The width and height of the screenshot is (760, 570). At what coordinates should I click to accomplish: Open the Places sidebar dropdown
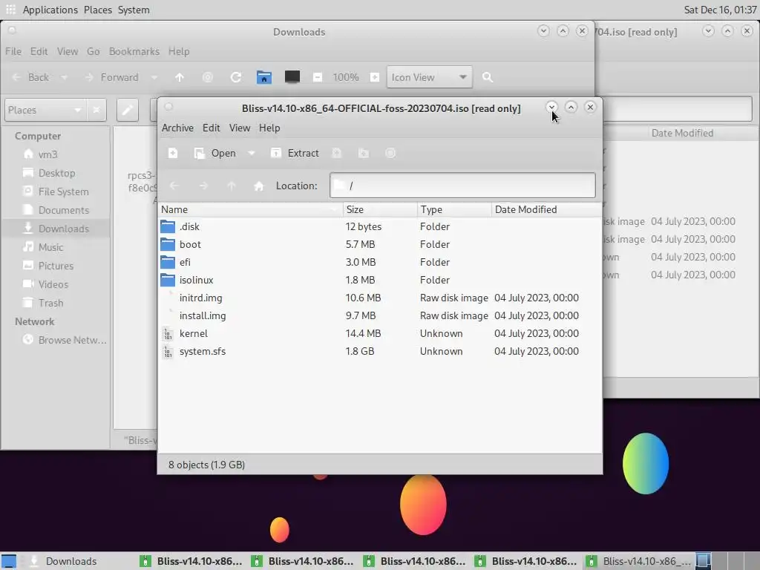[x=45, y=110]
